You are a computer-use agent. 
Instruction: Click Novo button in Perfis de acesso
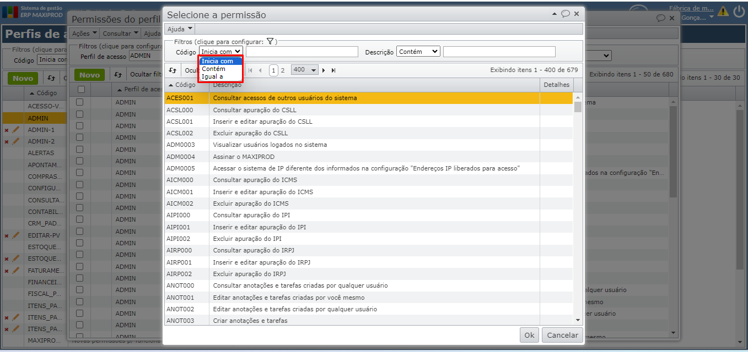point(23,79)
